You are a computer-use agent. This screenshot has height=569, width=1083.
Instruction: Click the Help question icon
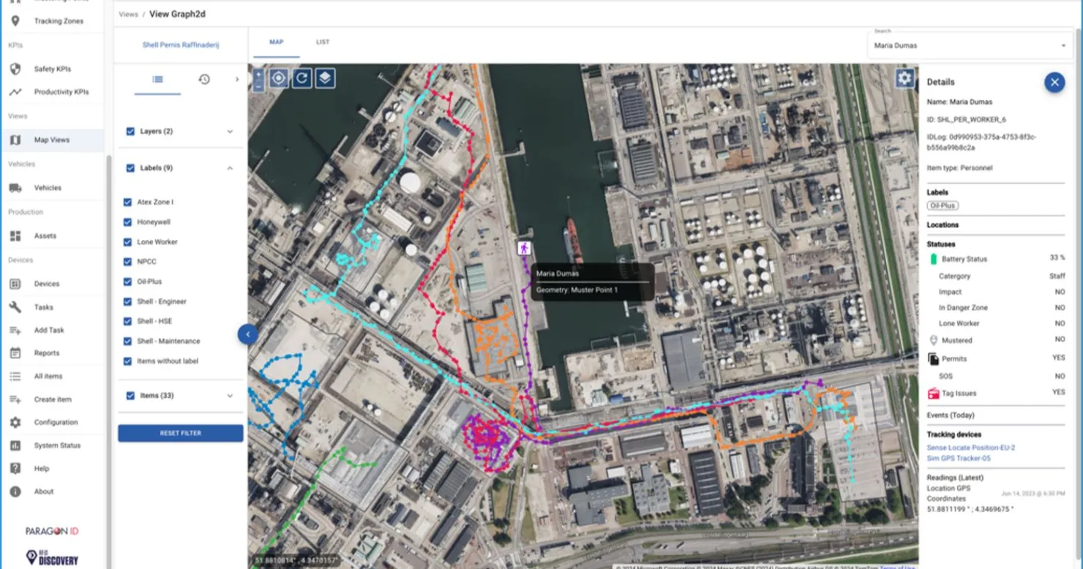click(x=15, y=468)
